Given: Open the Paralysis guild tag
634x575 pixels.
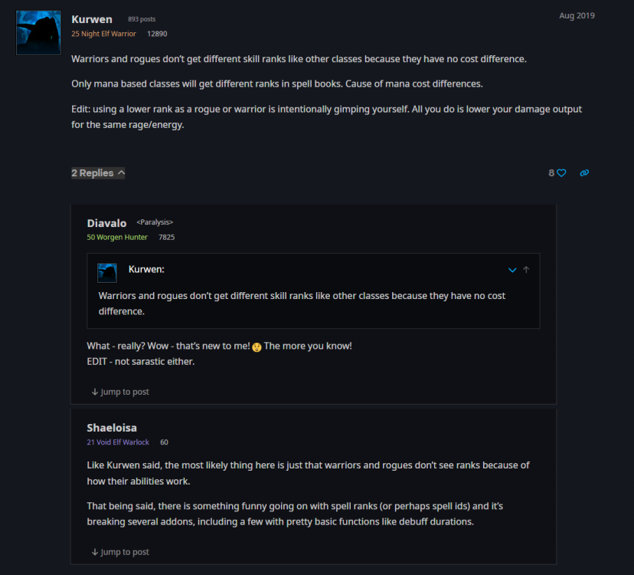Looking at the screenshot, I should tap(155, 222).
